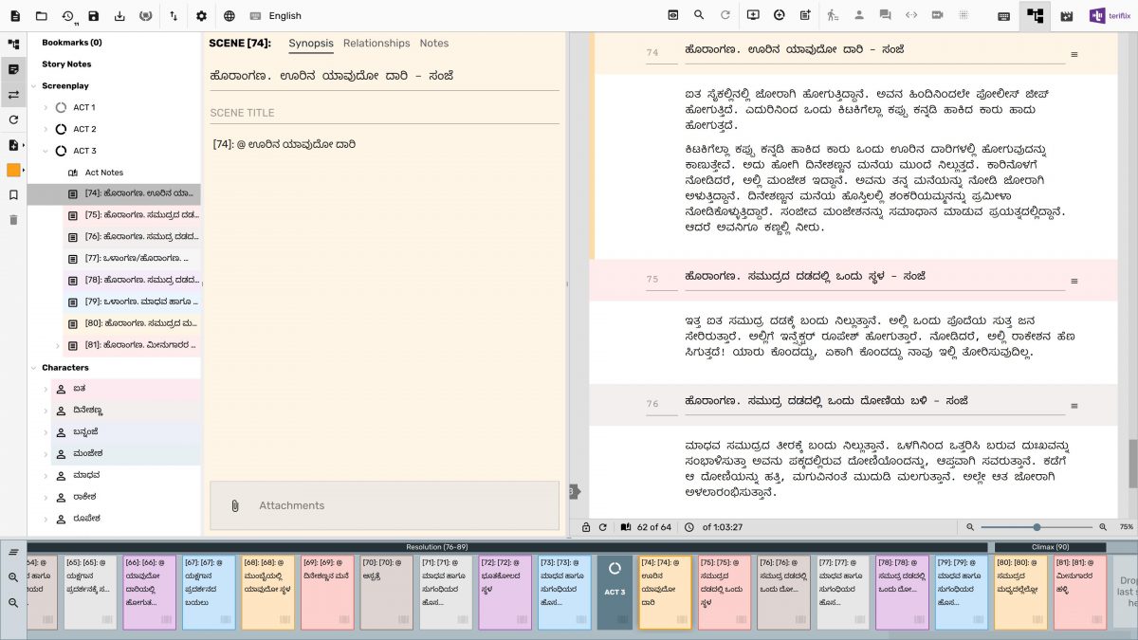Toggle the on-screen keyboard icon
Screen dimensions: 1138x640
coord(1002,16)
